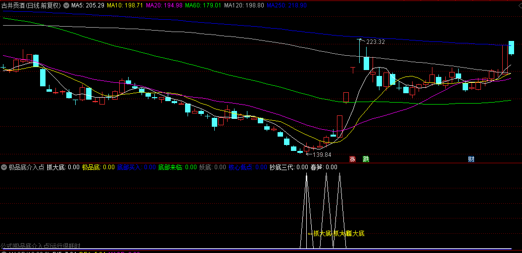Select the MA60: 179.01 label

click(203, 5)
